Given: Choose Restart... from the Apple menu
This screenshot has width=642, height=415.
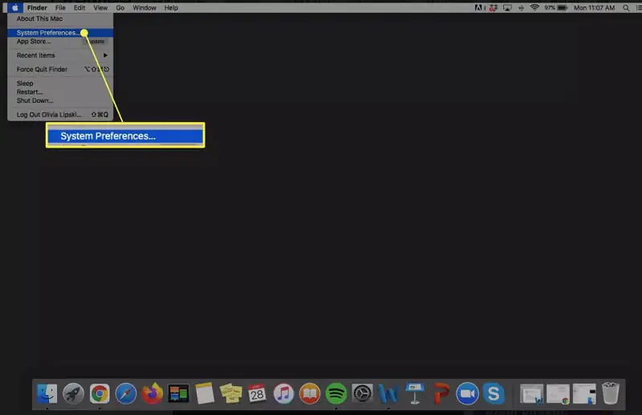Looking at the screenshot, I should tap(60, 92).
